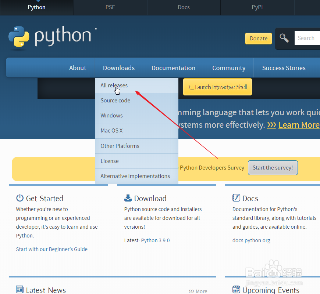Open License from the Downloads dropdown
Viewport: 320px width, 294px height.
136,161
